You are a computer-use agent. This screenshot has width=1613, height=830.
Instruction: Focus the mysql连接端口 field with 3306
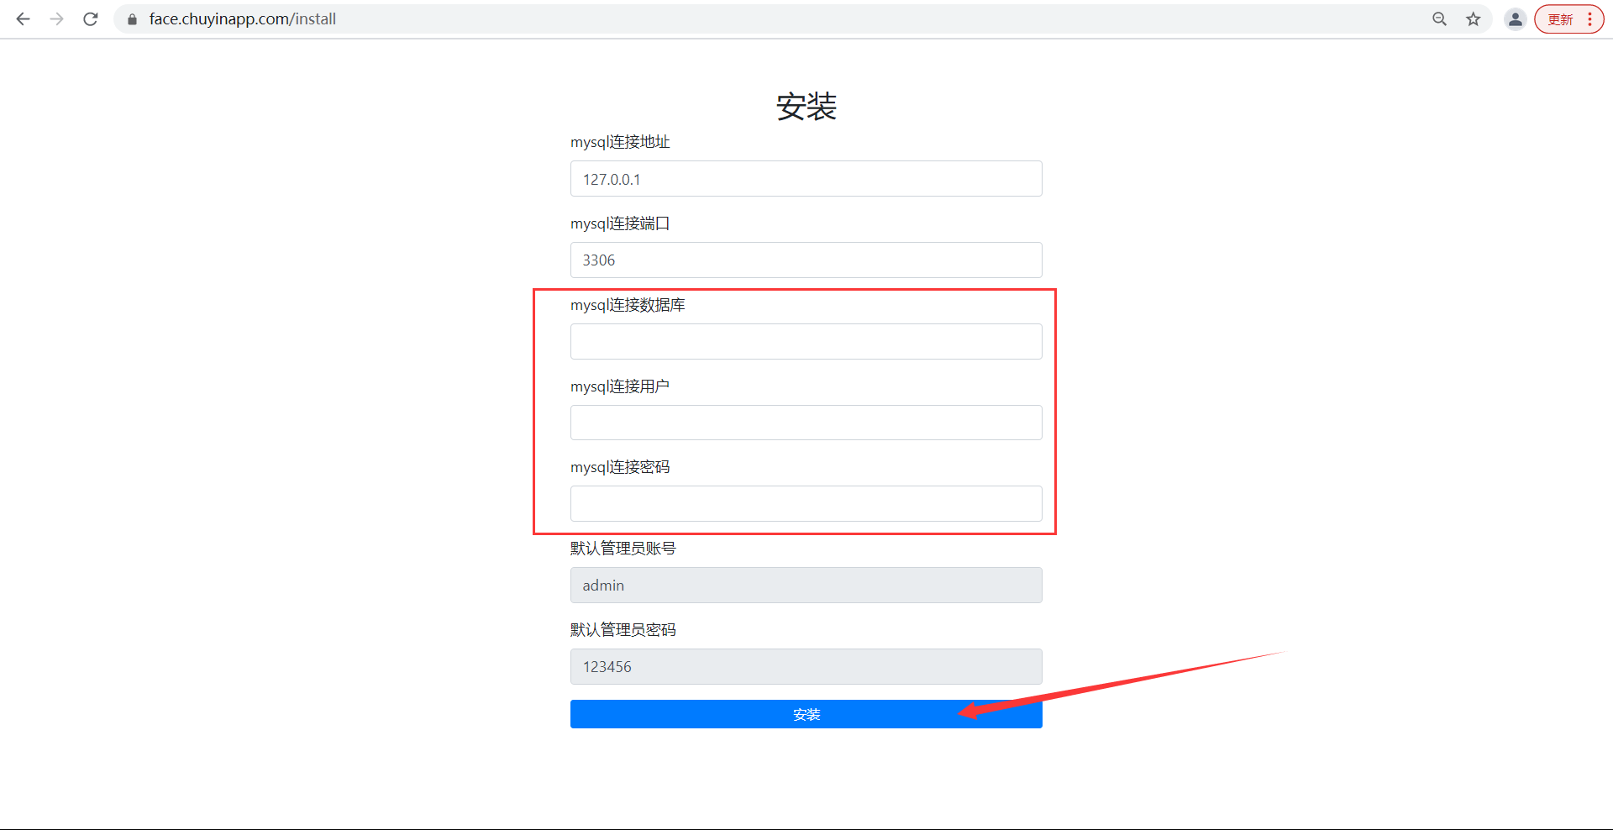(806, 260)
